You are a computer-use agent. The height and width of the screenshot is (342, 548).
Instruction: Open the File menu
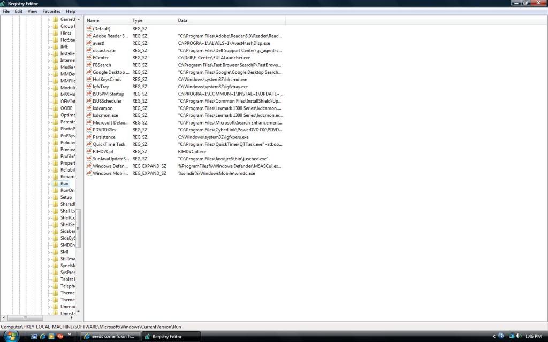6,11
